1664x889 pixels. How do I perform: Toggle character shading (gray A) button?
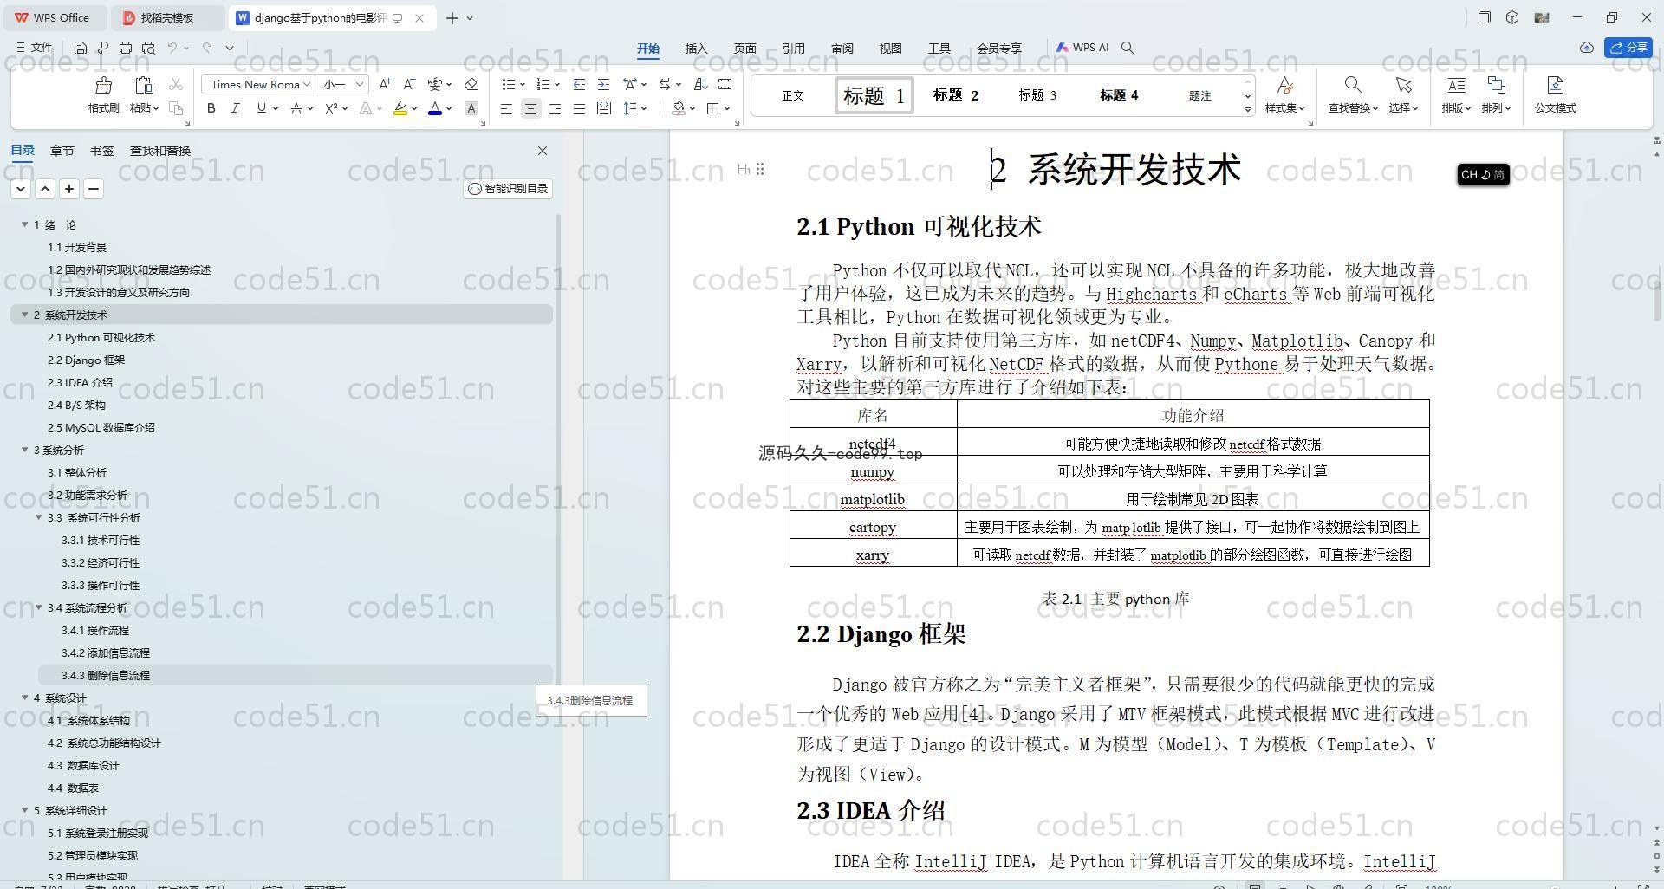coord(471,108)
